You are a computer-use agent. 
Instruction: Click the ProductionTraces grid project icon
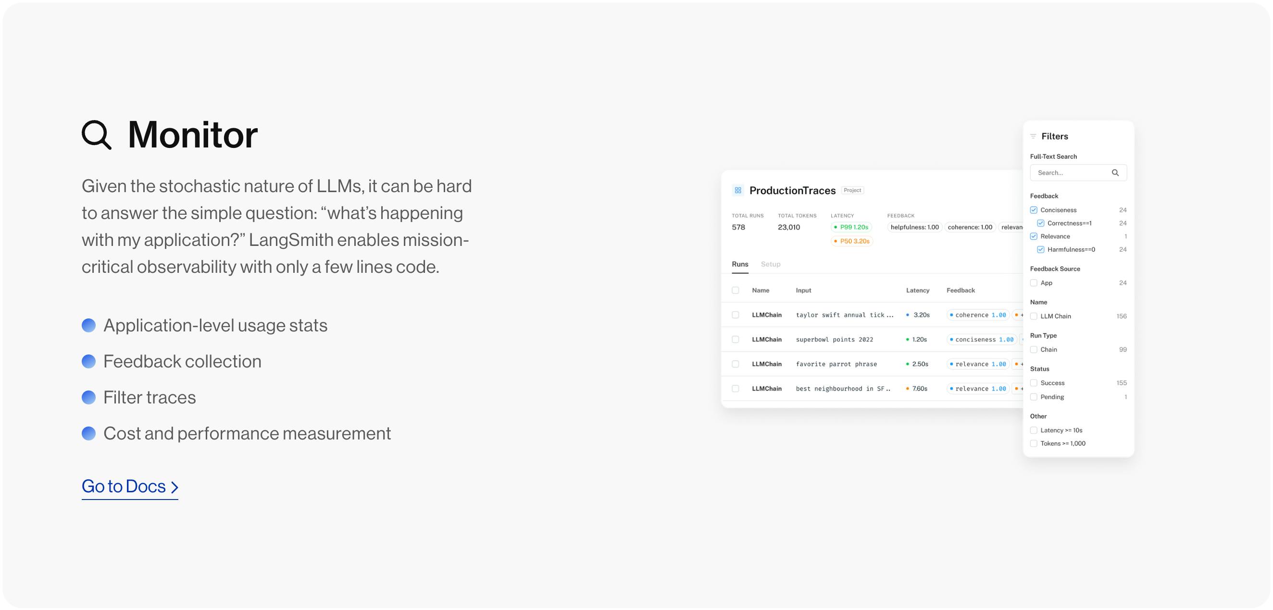click(x=738, y=190)
